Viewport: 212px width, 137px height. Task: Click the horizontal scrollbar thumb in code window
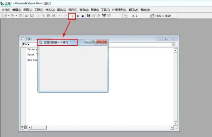tap(39, 127)
